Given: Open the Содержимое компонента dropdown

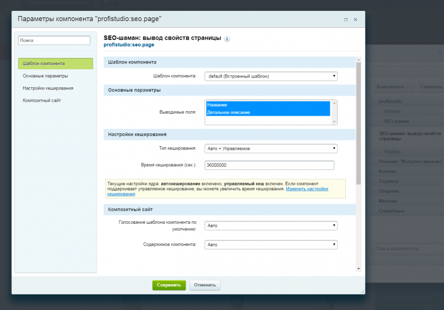Looking at the screenshot, I should click(x=271, y=244).
